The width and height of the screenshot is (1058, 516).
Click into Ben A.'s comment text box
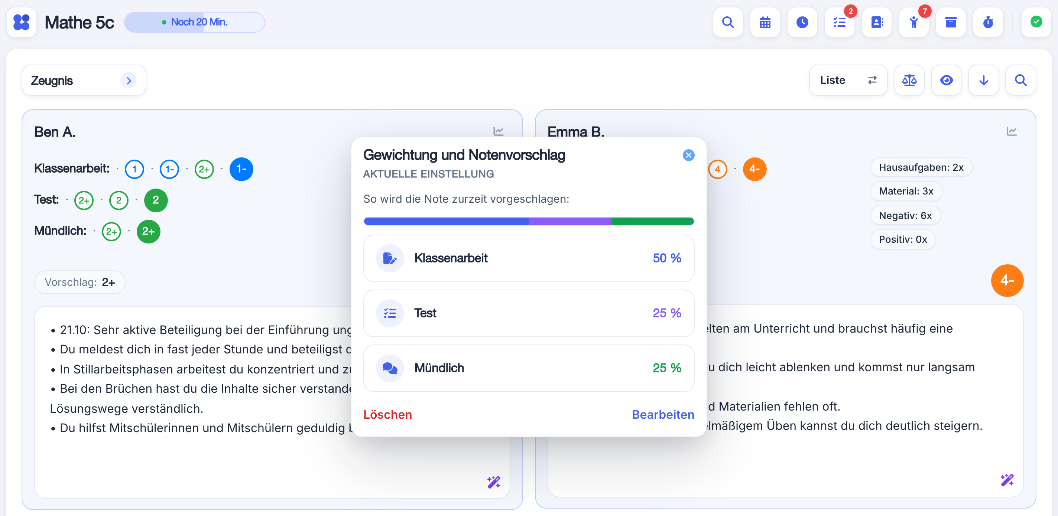tap(272, 402)
